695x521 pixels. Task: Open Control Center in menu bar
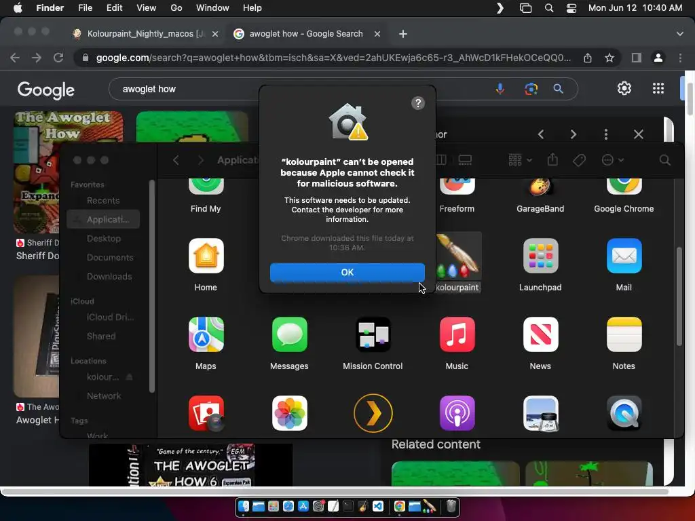571,8
